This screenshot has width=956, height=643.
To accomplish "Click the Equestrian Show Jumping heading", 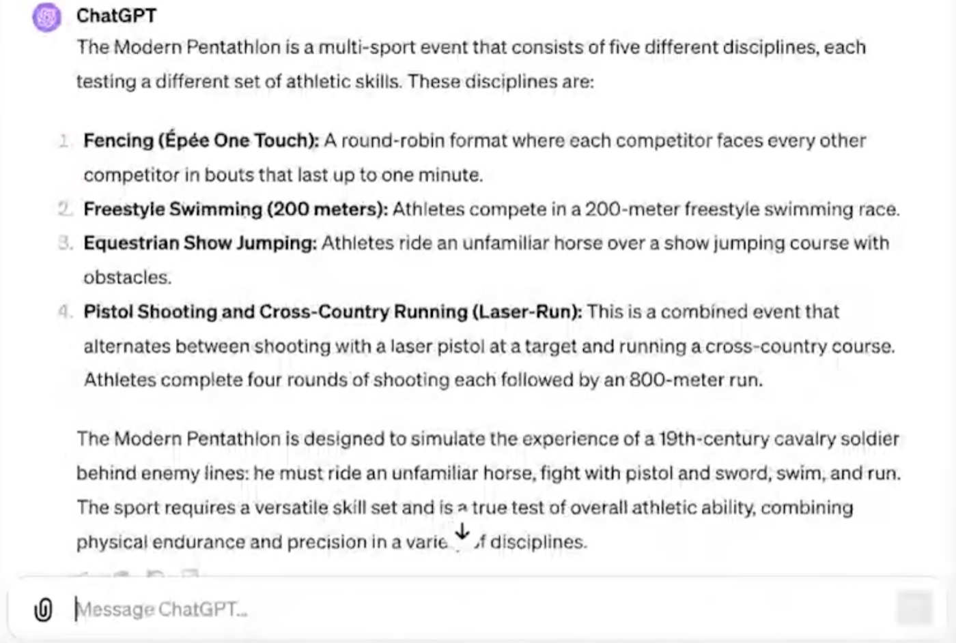I will click(200, 243).
